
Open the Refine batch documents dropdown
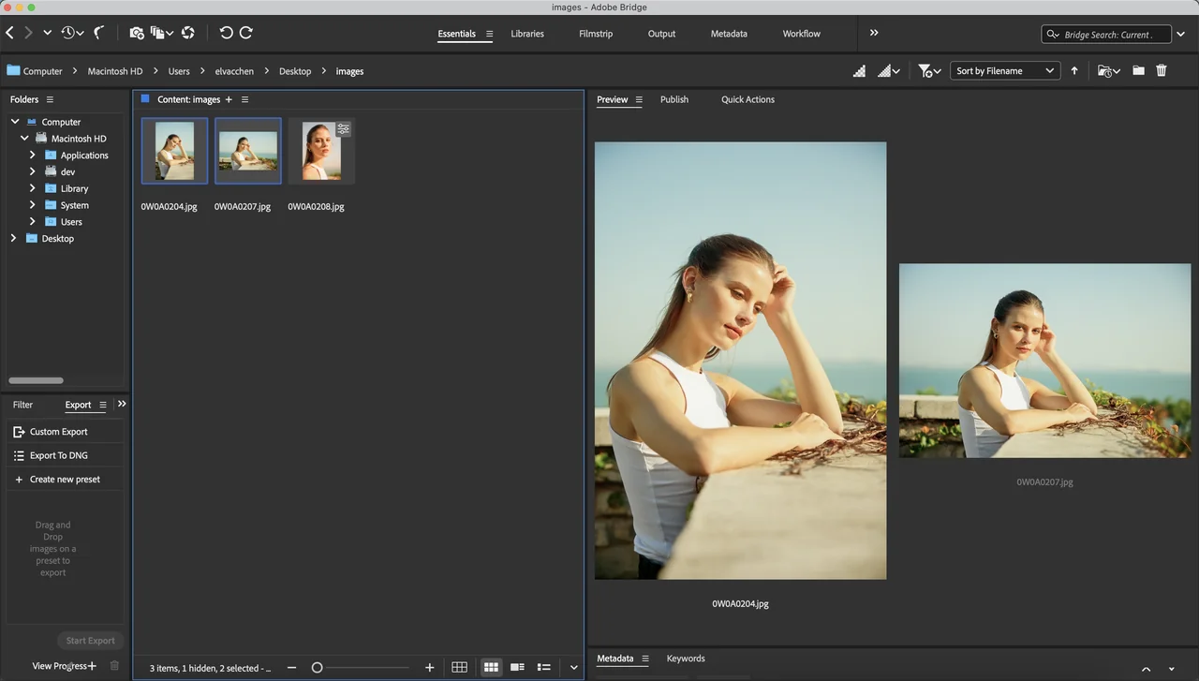tap(162, 33)
